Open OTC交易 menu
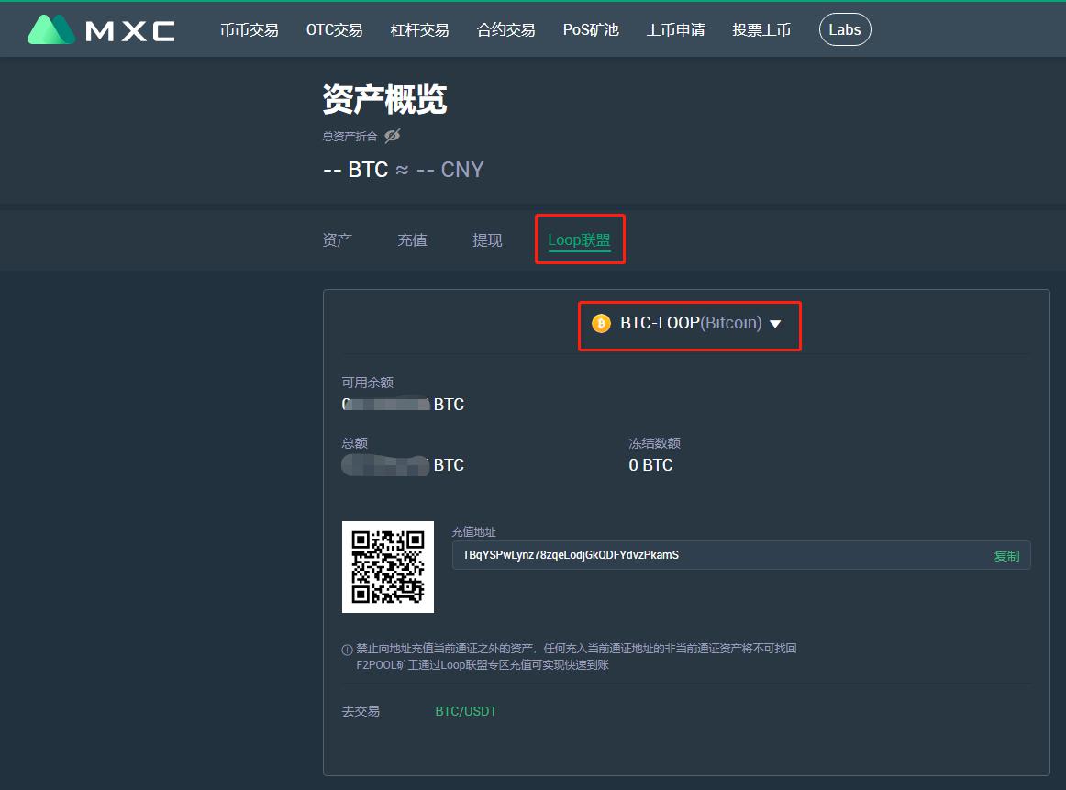Viewport: 1066px width, 790px height. (335, 30)
